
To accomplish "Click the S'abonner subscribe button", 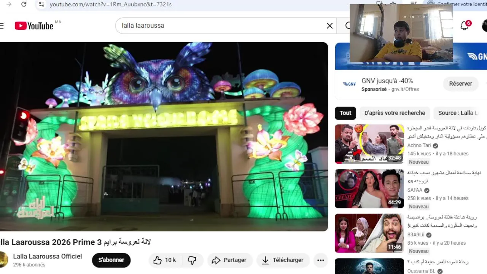I will (x=111, y=260).
